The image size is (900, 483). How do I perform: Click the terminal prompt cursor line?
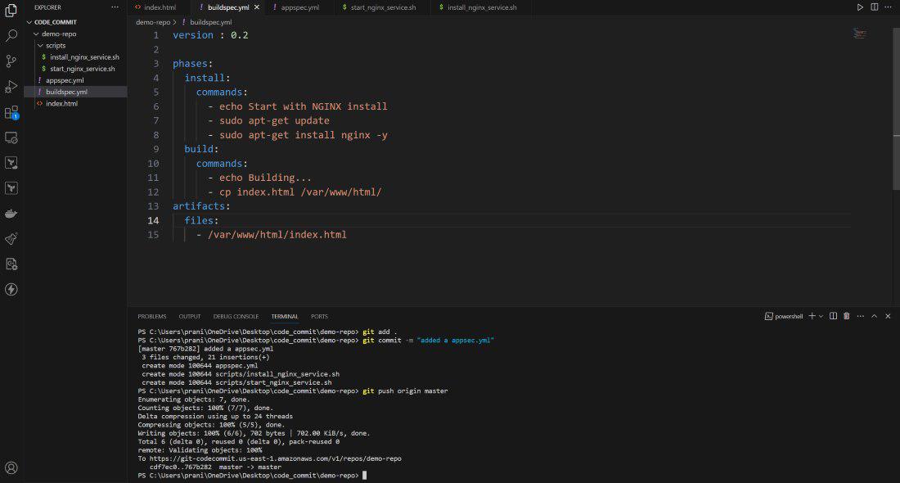(x=252, y=476)
